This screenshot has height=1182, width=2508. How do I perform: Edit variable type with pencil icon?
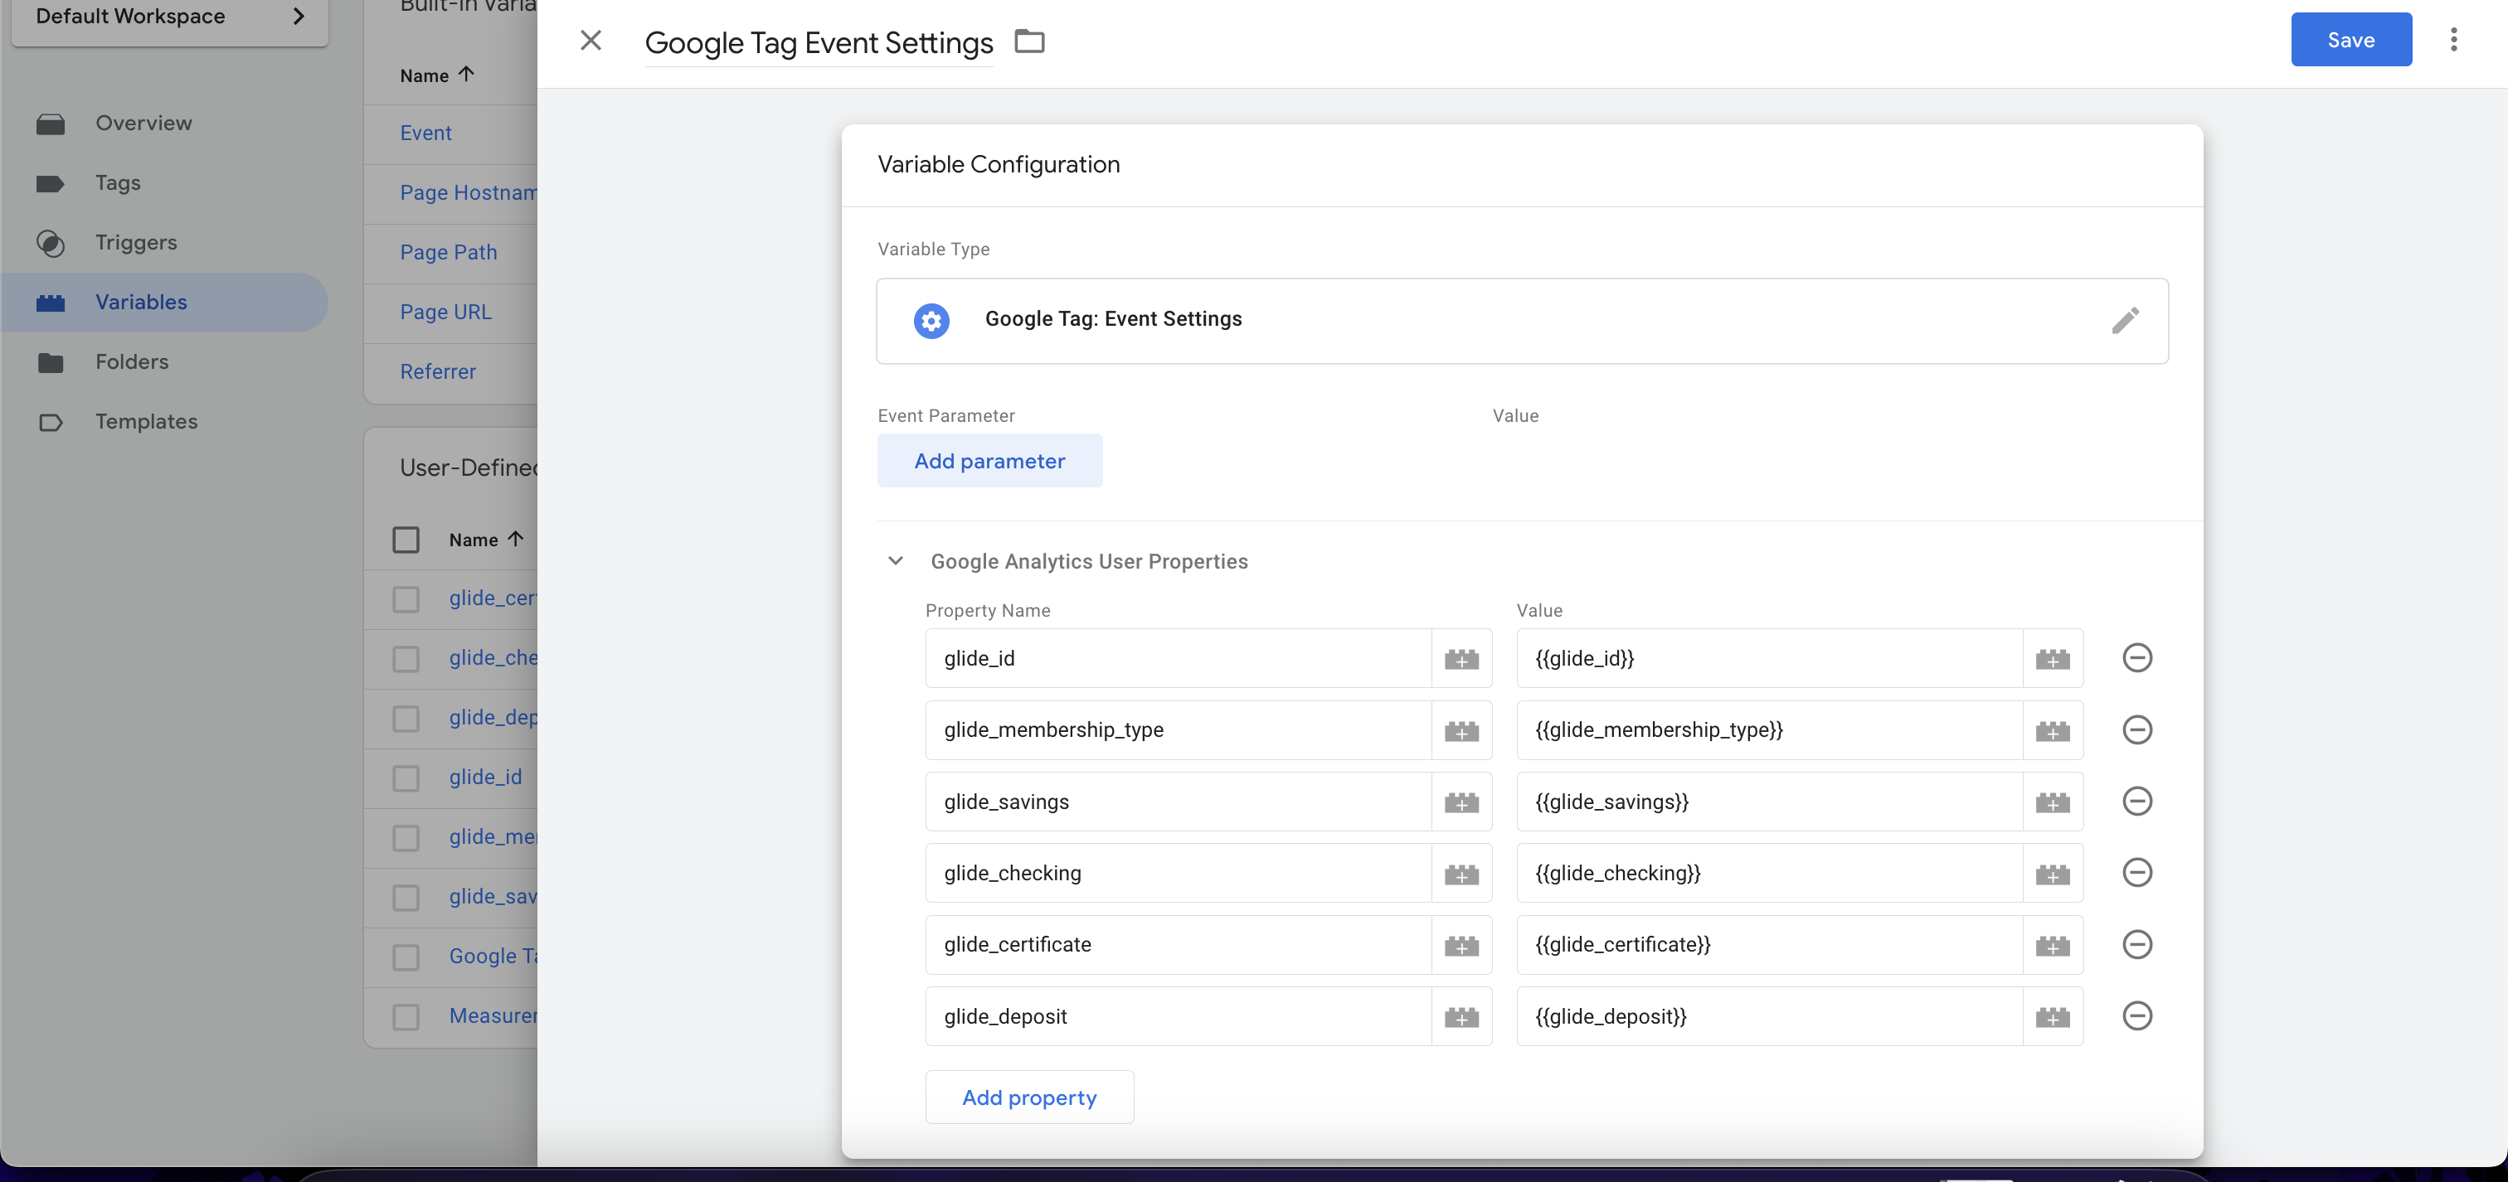click(2124, 320)
